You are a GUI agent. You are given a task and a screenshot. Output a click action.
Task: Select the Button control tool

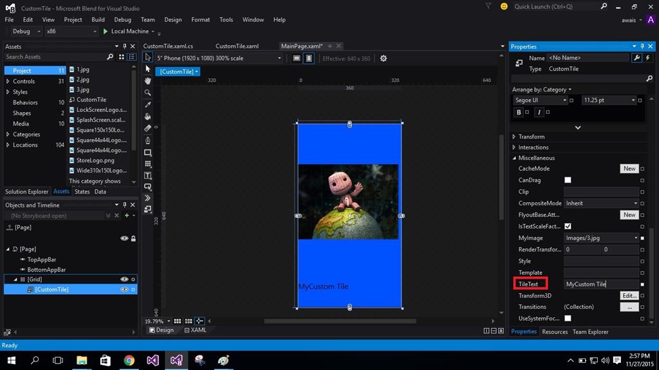[x=148, y=187]
